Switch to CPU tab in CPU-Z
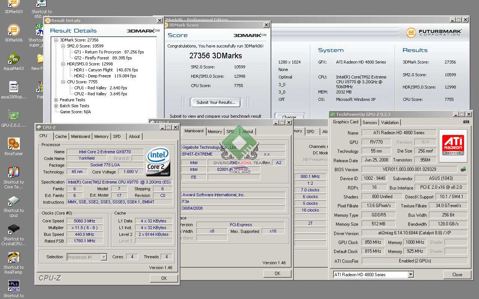 tap(43, 136)
